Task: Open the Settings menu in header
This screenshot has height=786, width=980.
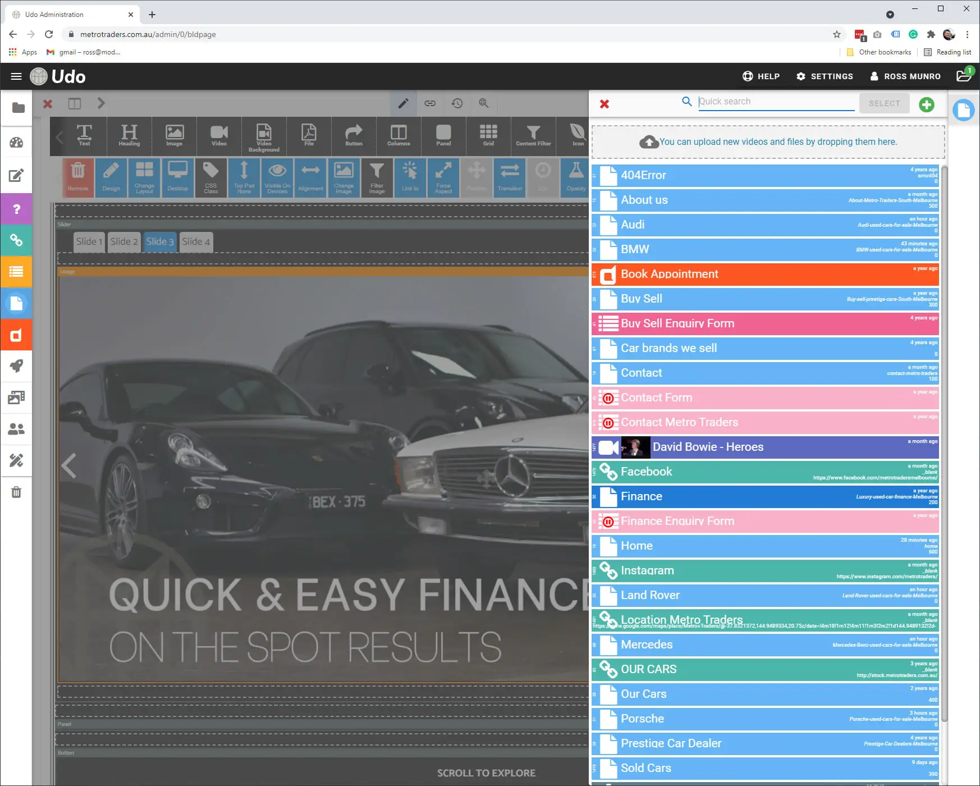Action: coord(825,76)
